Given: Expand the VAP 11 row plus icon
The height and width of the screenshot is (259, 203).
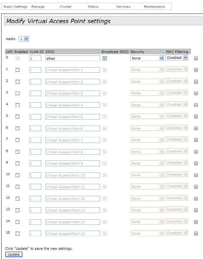Looking at the screenshot, I should 196,187.
